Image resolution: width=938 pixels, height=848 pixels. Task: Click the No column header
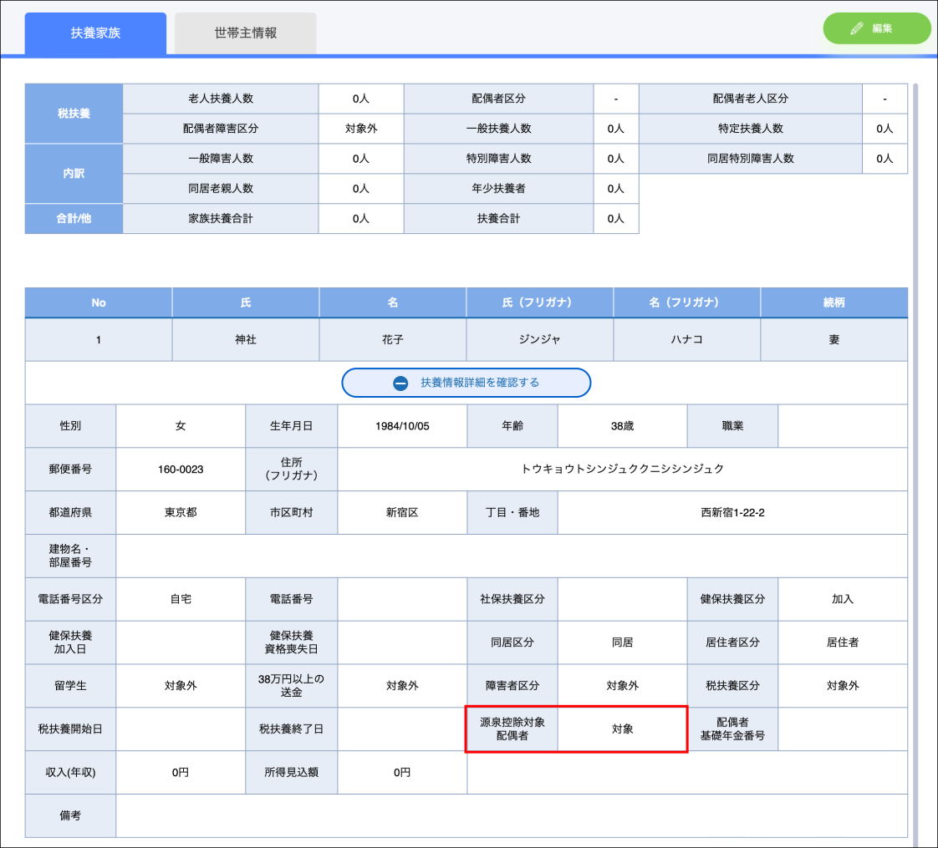coord(99,302)
